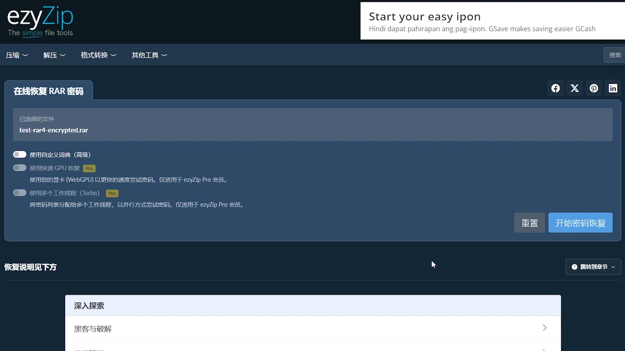Share page on Facebook icon

(555, 88)
